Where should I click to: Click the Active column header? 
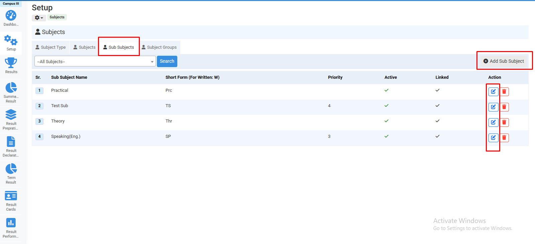click(x=390, y=77)
